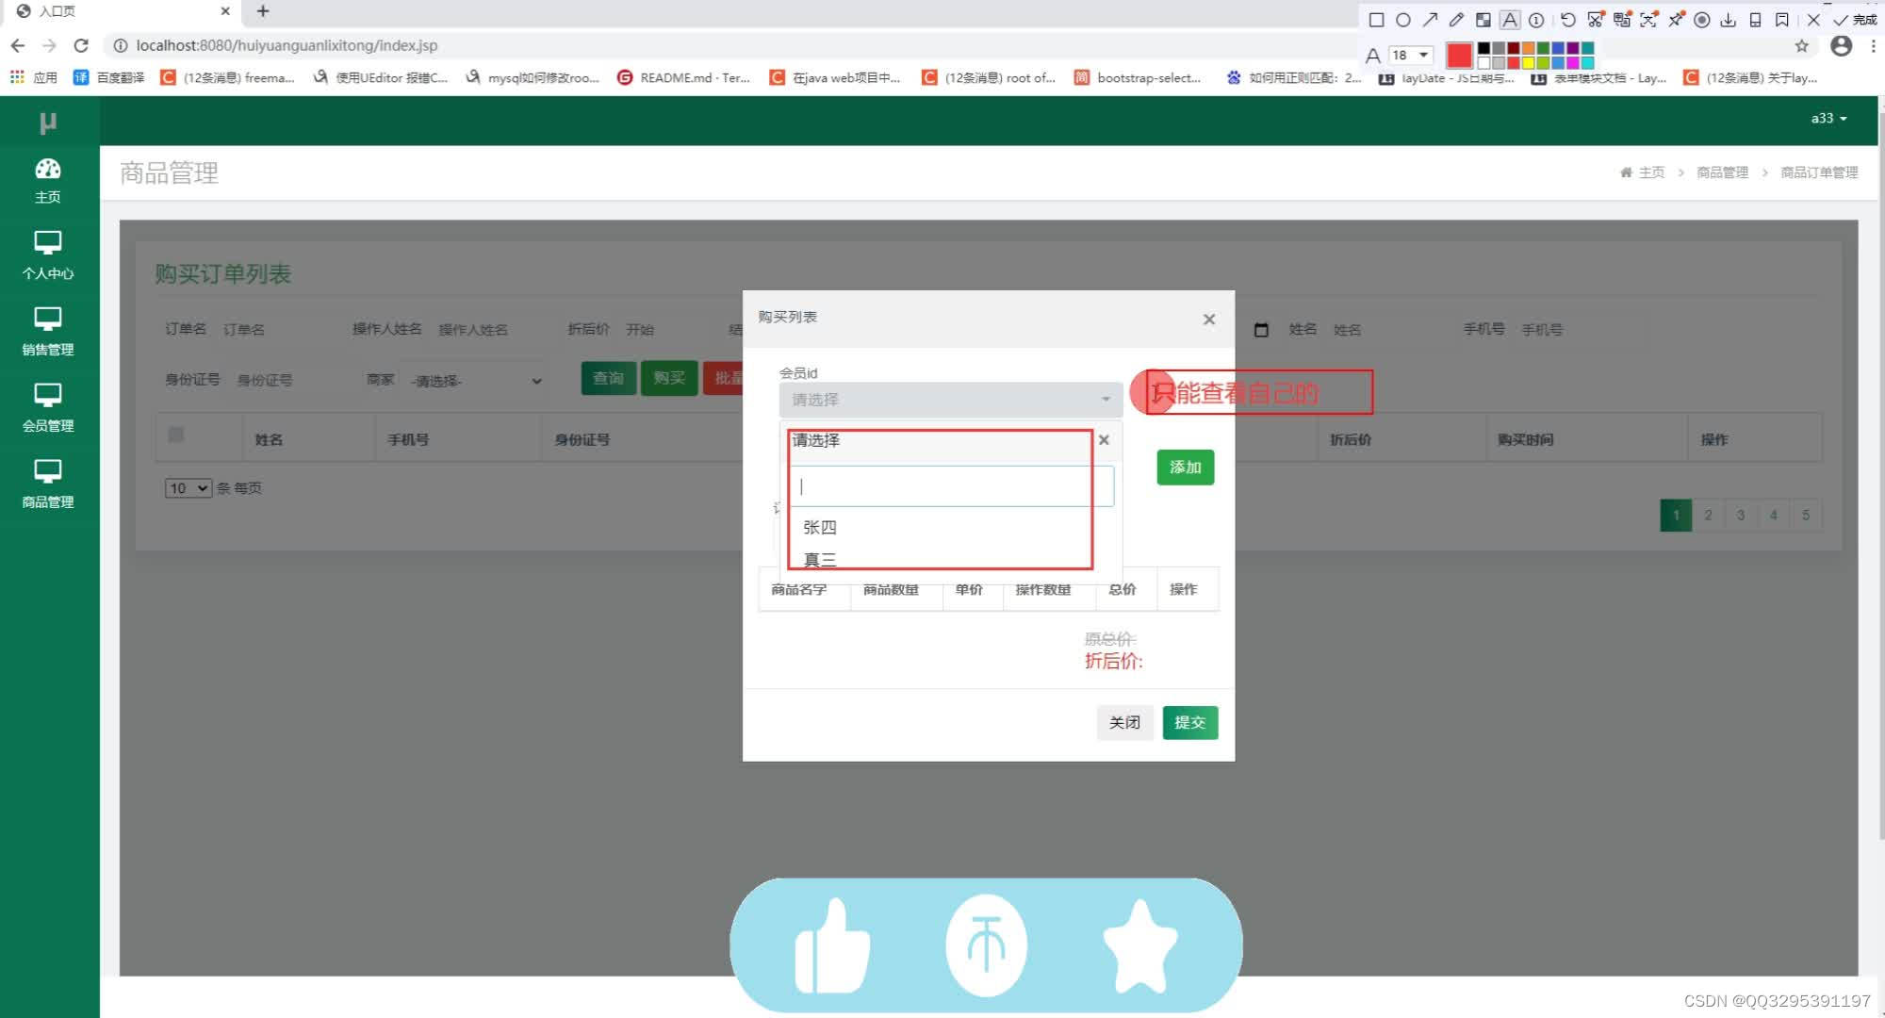The image size is (1885, 1018).
Task: Click the coin donate icon
Action: click(986, 945)
